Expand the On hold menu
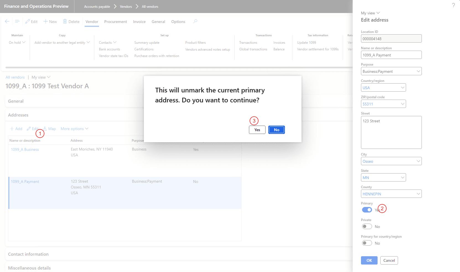The image size is (460, 272). pyautogui.click(x=17, y=43)
